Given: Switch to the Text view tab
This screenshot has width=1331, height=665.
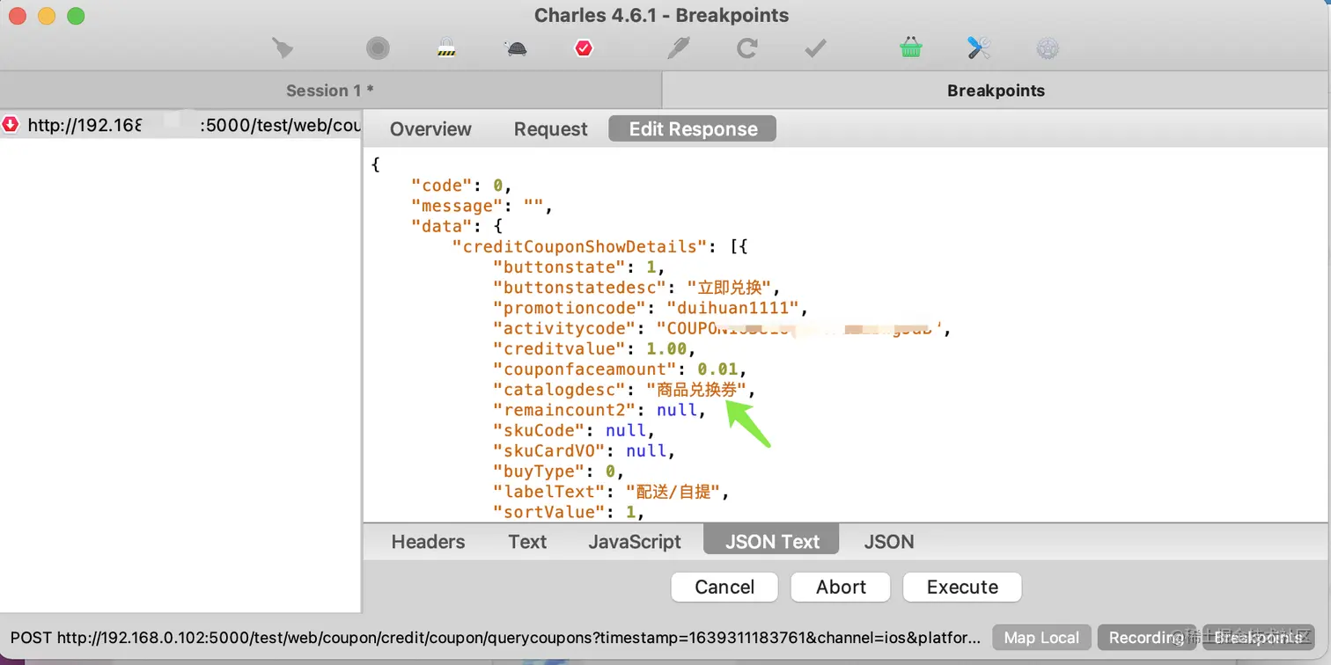Looking at the screenshot, I should (x=527, y=542).
